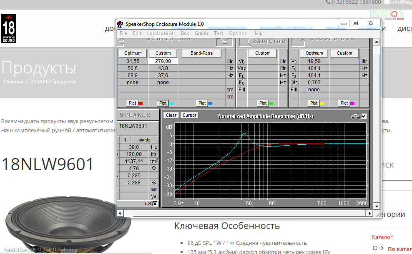
Task: Click the red color swatch for vented Optimum
Action: (x=141, y=103)
